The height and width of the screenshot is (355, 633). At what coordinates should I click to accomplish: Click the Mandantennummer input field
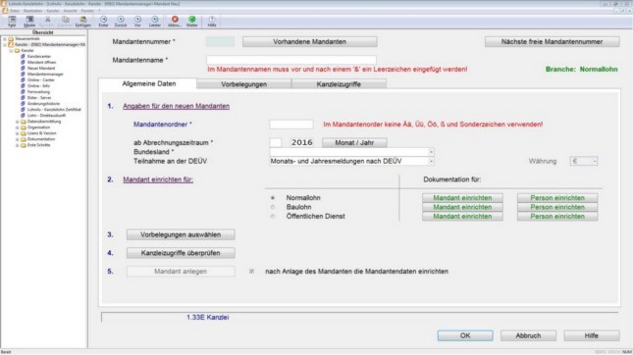[220, 41]
